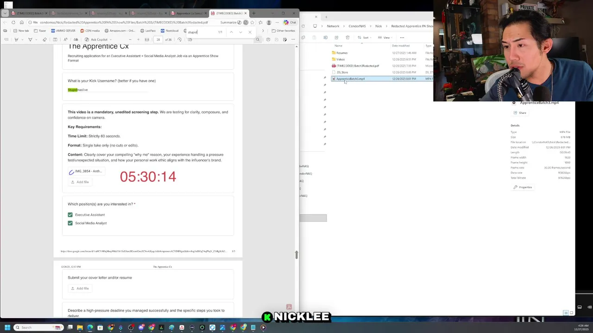This screenshot has height=333, width=593.
Task: Open the AMMO SERVER favorite
Action: click(63, 31)
